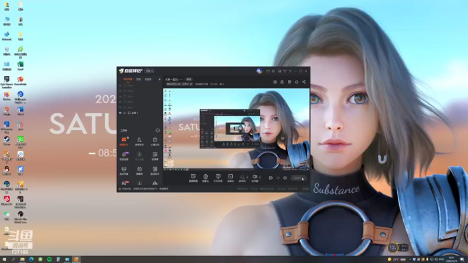Open the Windows Start menu
Viewport: 468px width, 263px height.
tap(4, 259)
